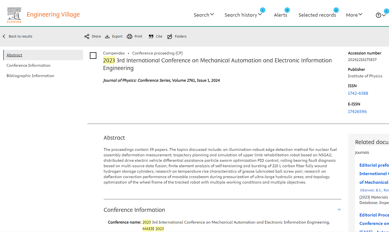Open the Search history menu
The width and height of the screenshot is (389, 232).
[x=243, y=15]
